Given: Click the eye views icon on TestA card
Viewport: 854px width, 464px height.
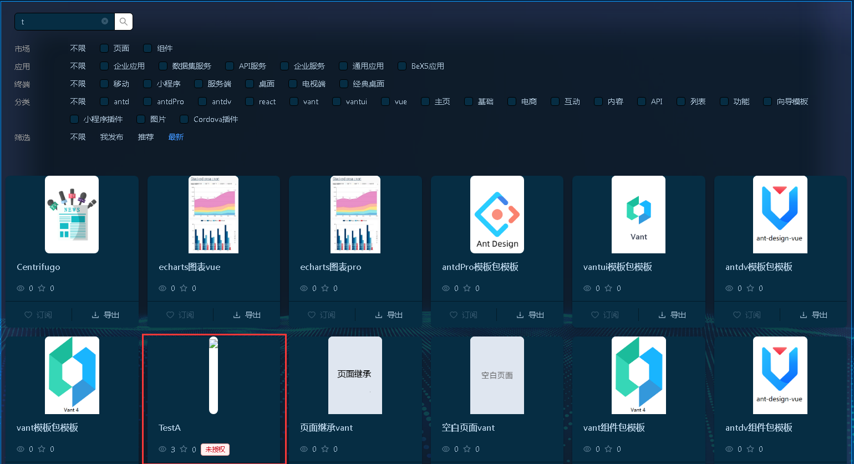Looking at the screenshot, I should [162, 449].
